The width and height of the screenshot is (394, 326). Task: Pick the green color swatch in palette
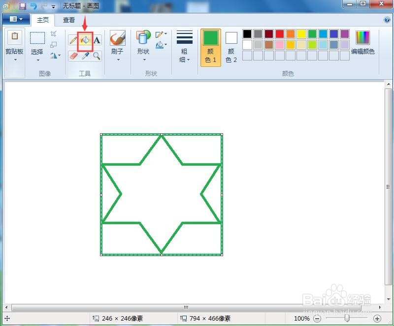[312, 34]
